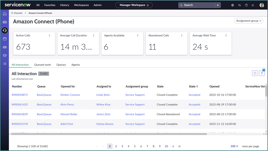
Task: Click Accepted link in IMS0035378 row
Action: pyautogui.click(x=194, y=124)
